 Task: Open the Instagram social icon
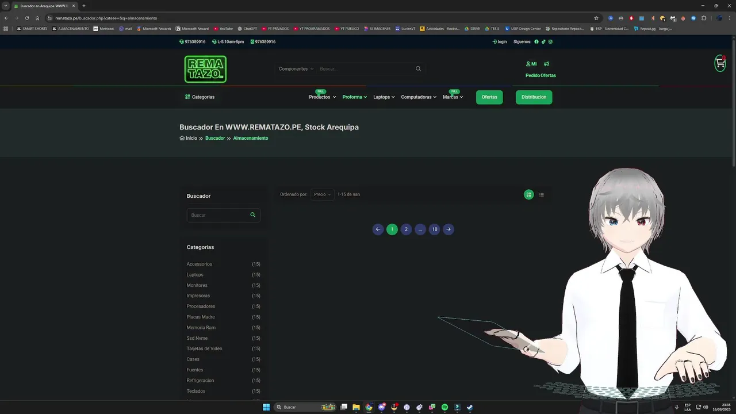click(x=550, y=41)
